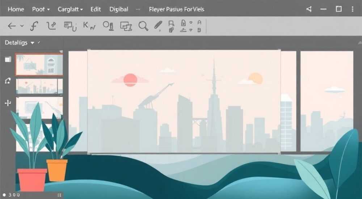Screen dimensions: 362x199
Task: Open the Carglatt dropdown menu
Action: [x=70, y=9]
